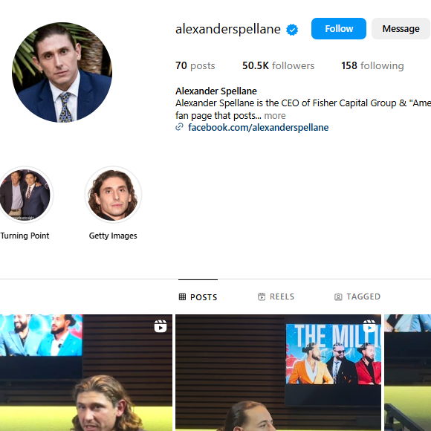Viewport: 431px width, 431px height.
Task: Switch to the TAGGED tab
Action: click(357, 296)
